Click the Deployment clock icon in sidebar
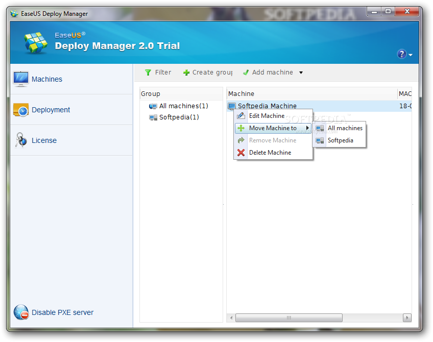Screen dimensions: 433x342 (21, 110)
